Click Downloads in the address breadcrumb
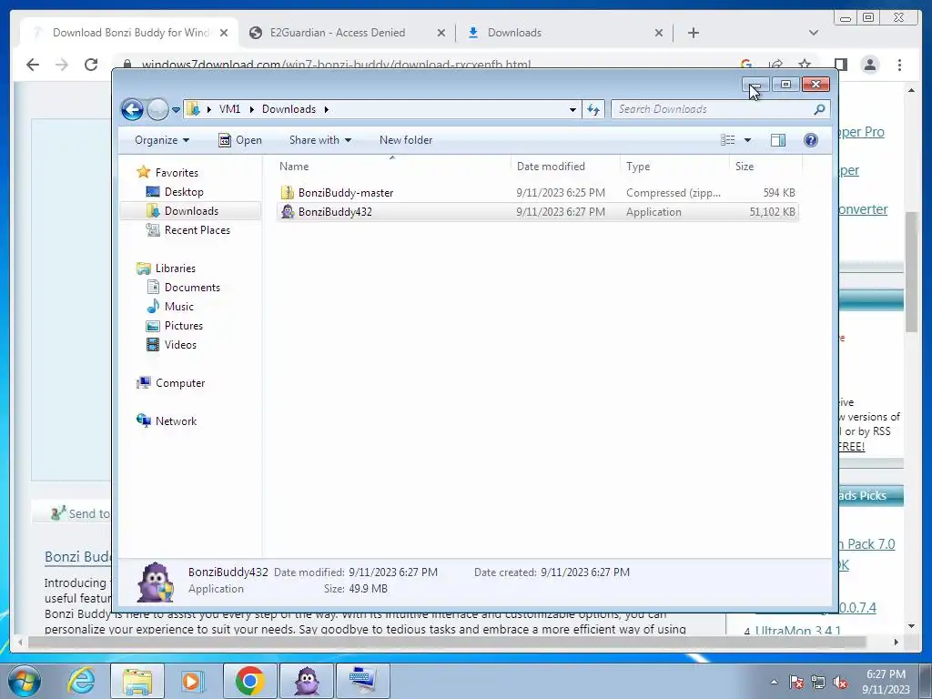 click(289, 109)
